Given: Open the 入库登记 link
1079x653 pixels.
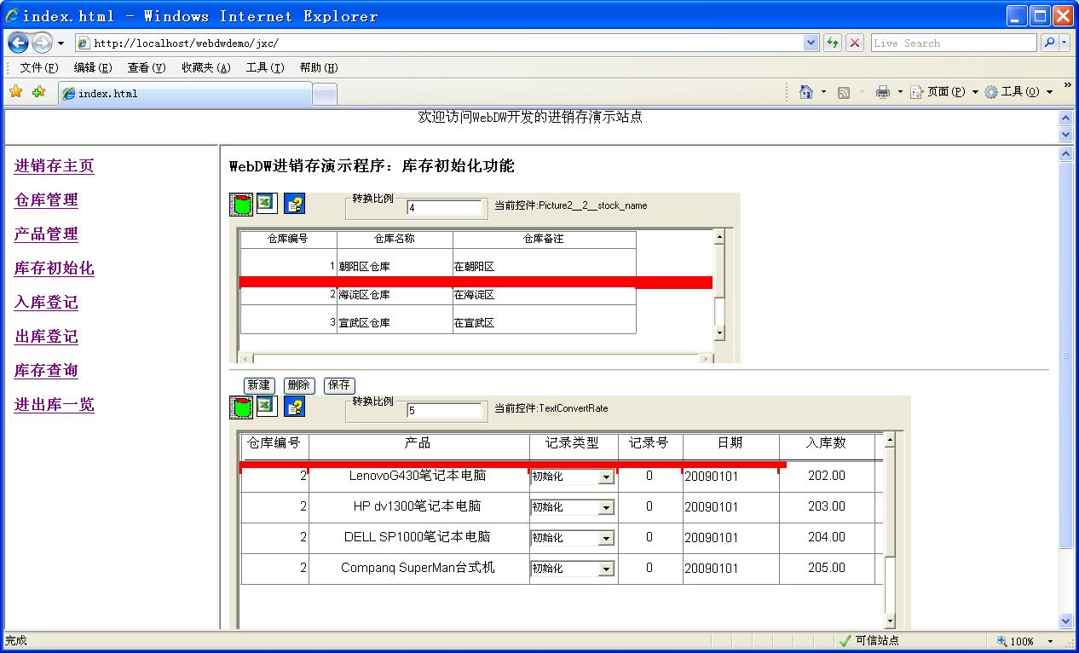Looking at the screenshot, I should tap(46, 303).
